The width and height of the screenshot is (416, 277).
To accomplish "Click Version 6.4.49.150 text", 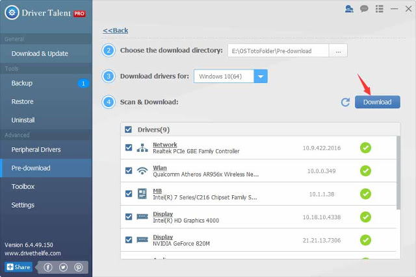I will [29, 245].
